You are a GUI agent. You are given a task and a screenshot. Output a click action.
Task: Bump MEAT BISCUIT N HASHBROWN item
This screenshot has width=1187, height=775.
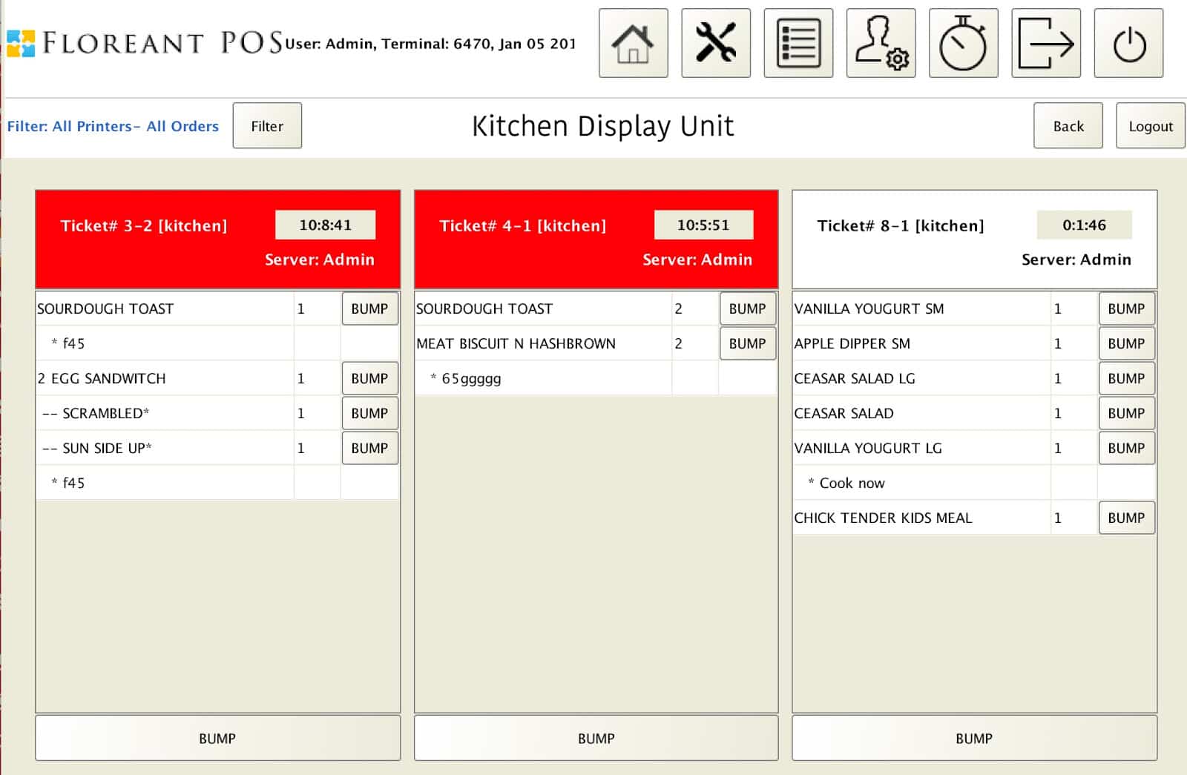[747, 343]
